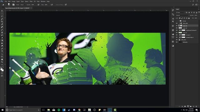
Task: Toggle lock transparent pixels
Action: click(180, 18)
